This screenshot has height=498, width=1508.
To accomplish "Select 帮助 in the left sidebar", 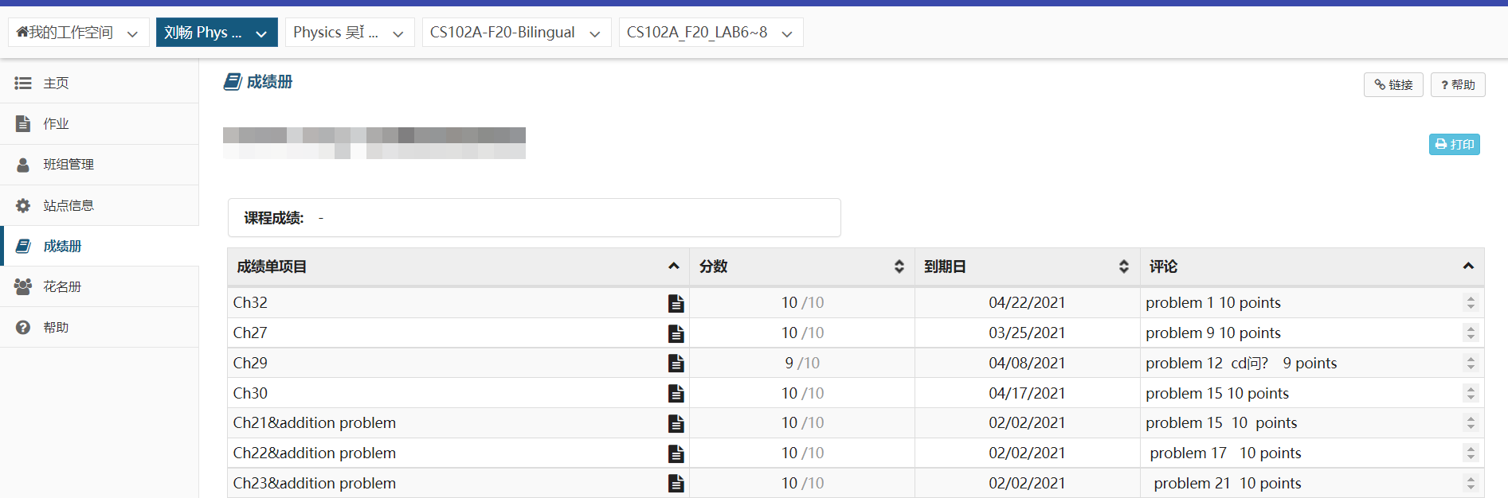I will tap(56, 328).
